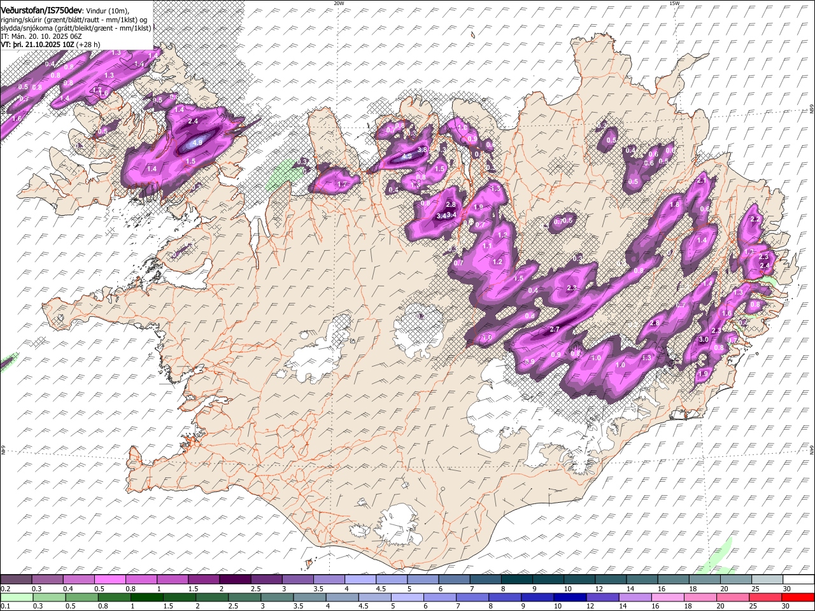Click the 66N latitude label at right edge
Image resolution: width=815 pixels, height=611 pixels.
click(812, 109)
